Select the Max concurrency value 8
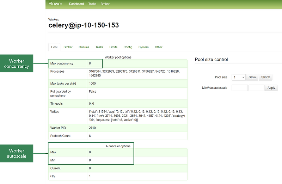 coord(90,63)
